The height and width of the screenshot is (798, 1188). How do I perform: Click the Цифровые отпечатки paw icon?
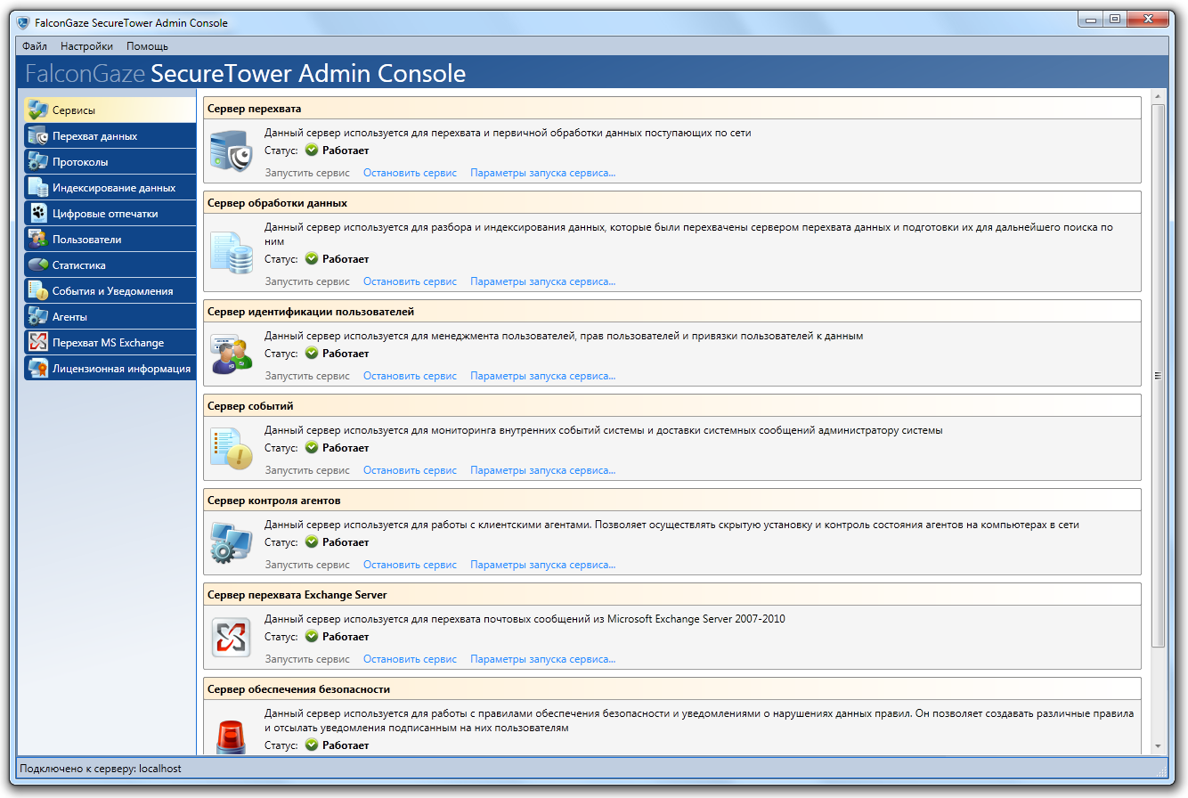pyautogui.click(x=37, y=214)
